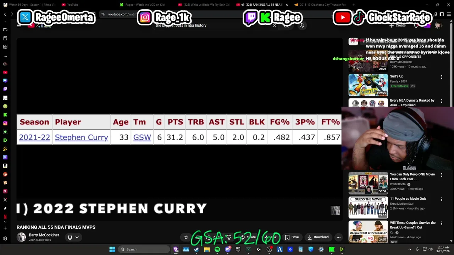Open a new browser tab
This screenshot has height=255, width=454.
coord(354,5)
